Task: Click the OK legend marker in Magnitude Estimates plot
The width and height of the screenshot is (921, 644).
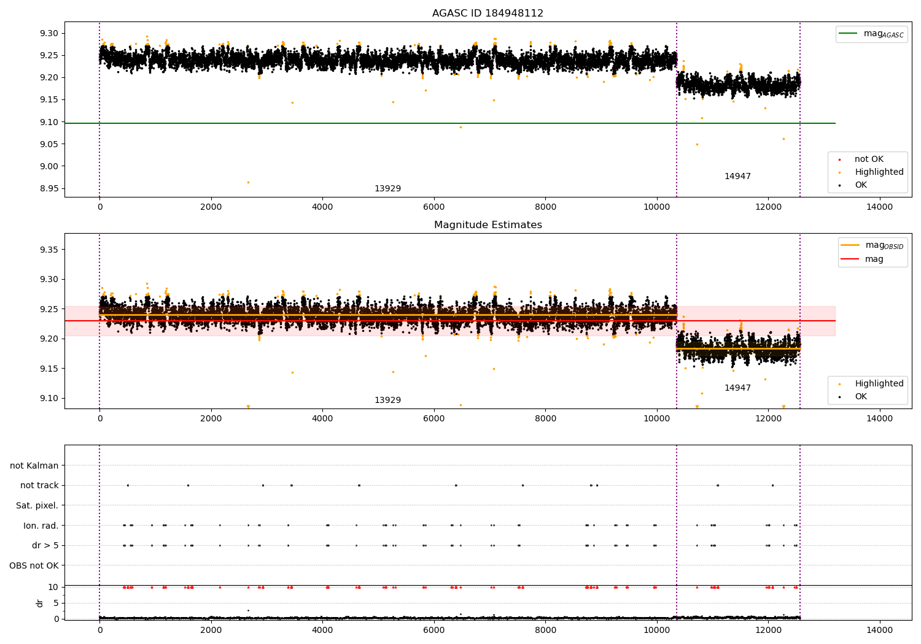Action: click(839, 397)
